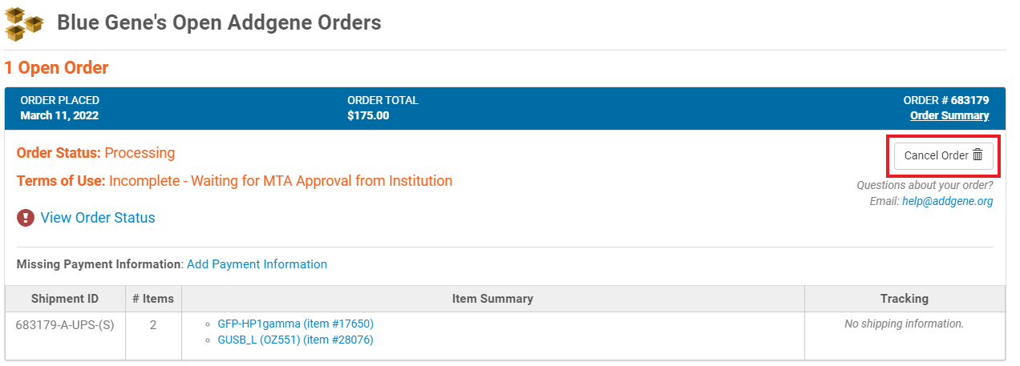The height and width of the screenshot is (366, 1020).
Task: Click the Shipment ID column header
Action: click(x=65, y=299)
